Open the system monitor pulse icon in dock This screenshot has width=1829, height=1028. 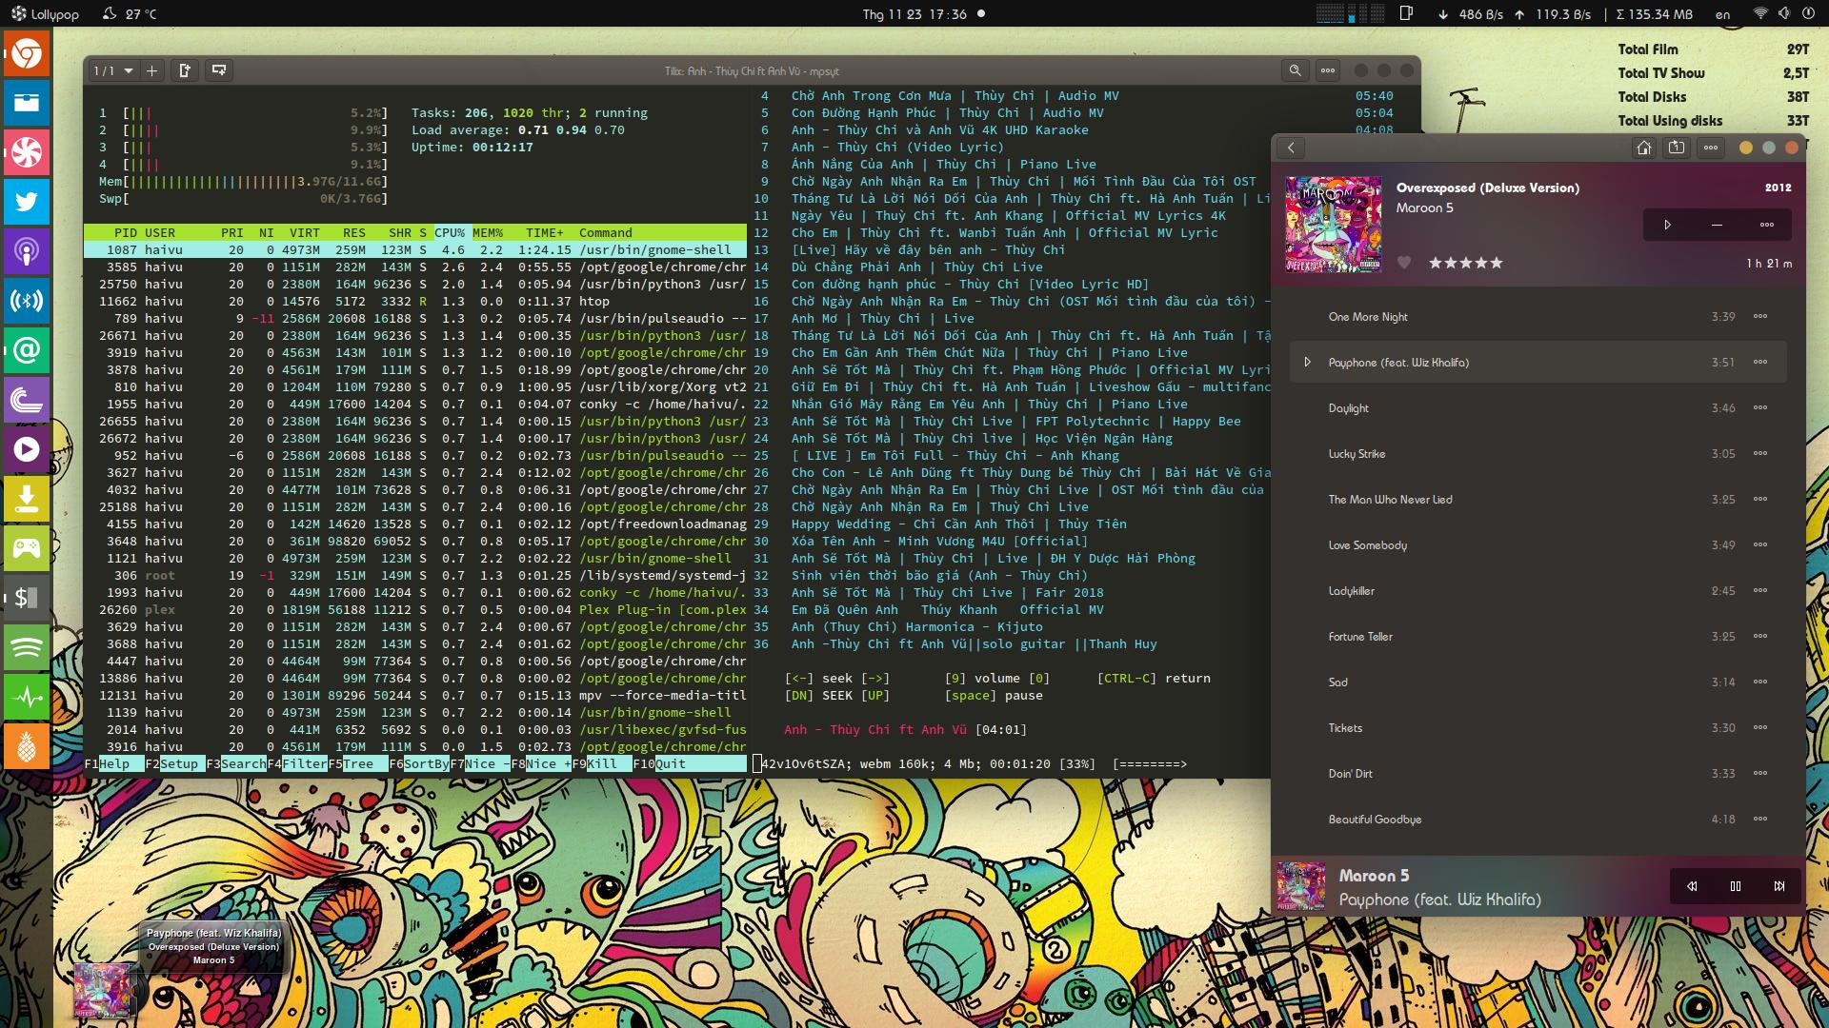[x=27, y=697]
